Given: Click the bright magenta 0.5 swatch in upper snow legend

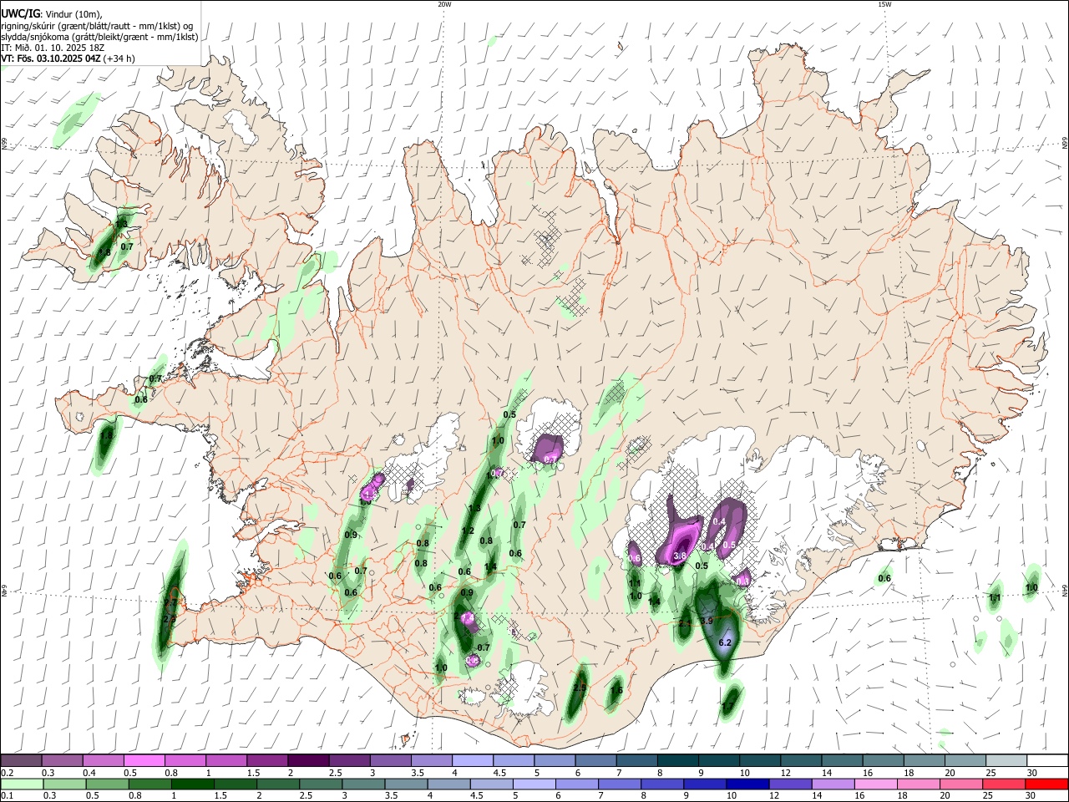Looking at the screenshot, I should [144, 761].
